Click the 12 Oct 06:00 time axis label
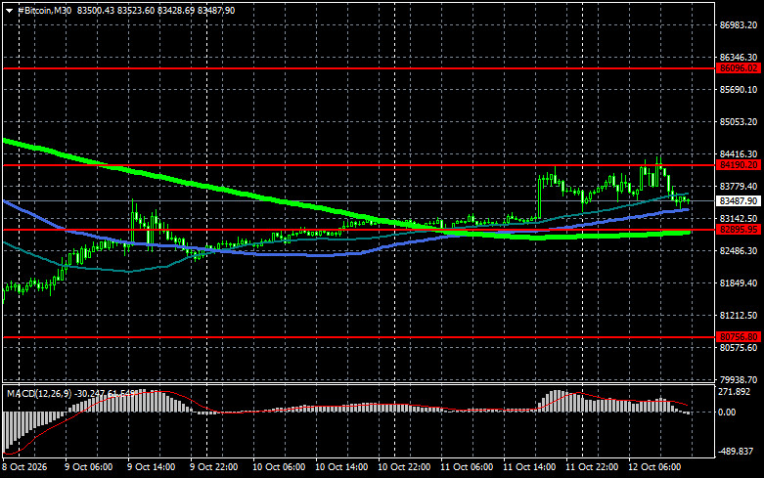Viewport: 764px width, 478px height. point(654,467)
